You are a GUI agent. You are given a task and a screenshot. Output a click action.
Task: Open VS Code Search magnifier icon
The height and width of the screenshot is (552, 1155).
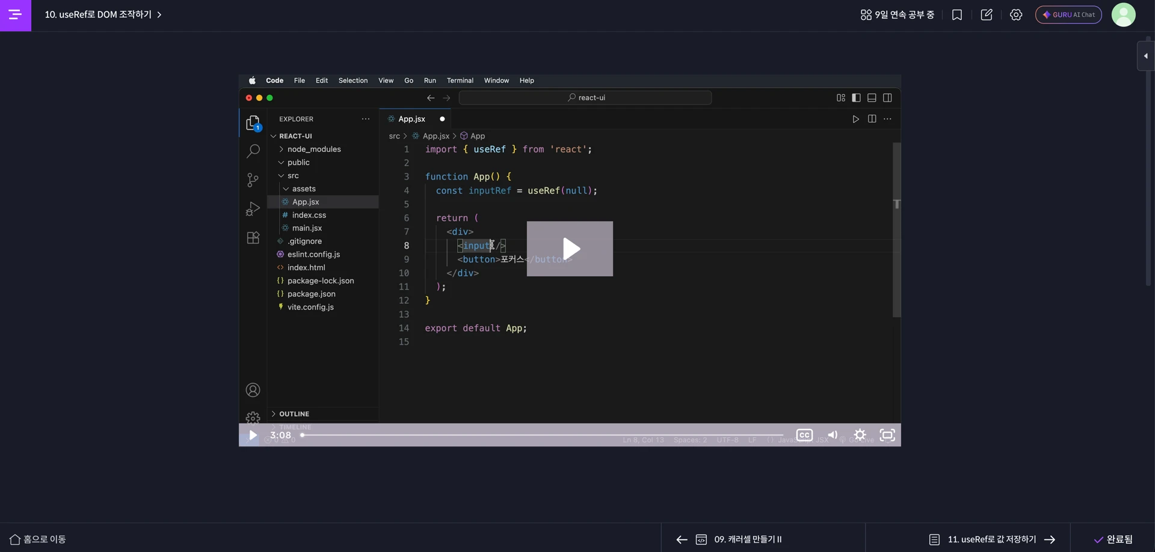point(253,151)
